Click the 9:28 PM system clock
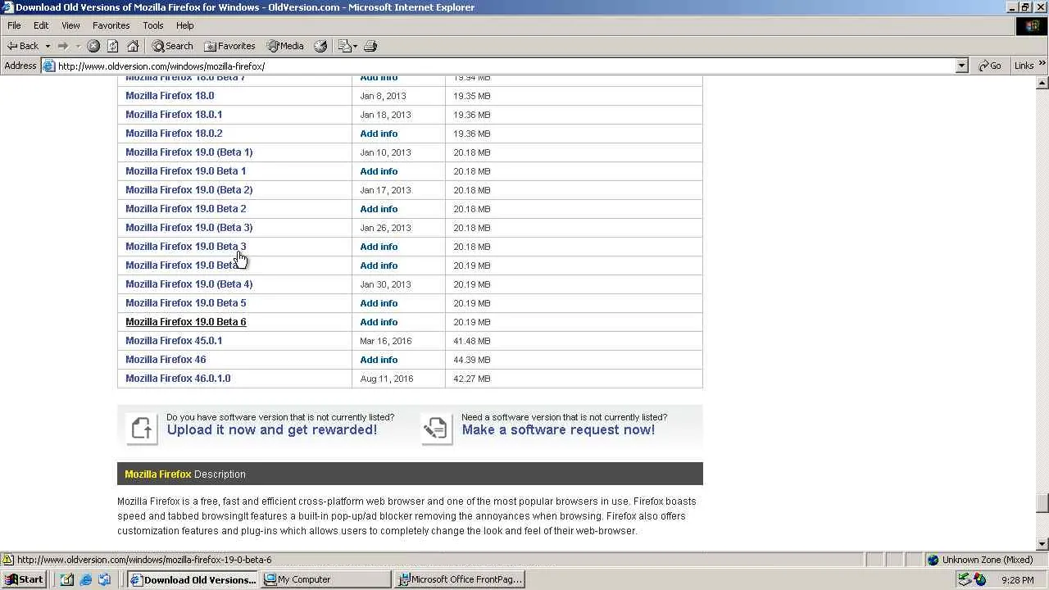Image resolution: width=1049 pixels, height=590 pixels. [x=1018, y=580]
